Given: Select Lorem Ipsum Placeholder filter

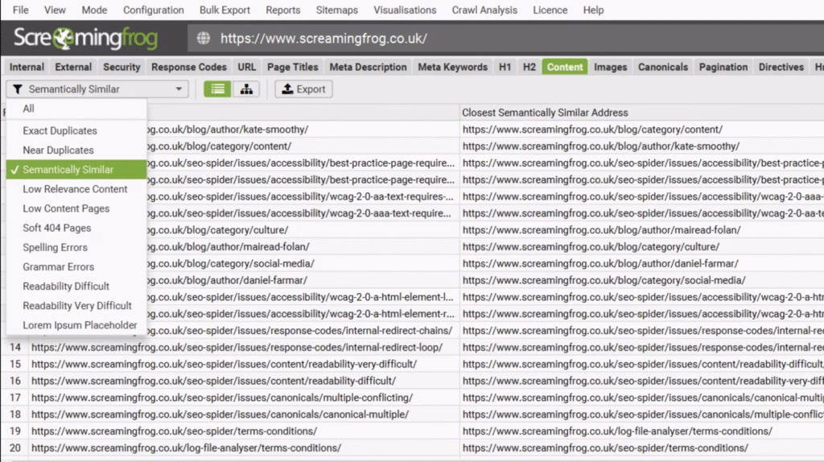Looking at the screenshot, I should [80, 325].
